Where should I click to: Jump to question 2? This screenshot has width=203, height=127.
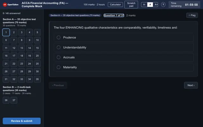click(x=14, y=32)
